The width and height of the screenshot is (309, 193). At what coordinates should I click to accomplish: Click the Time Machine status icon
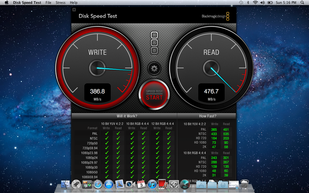click(x=241, y=3)
